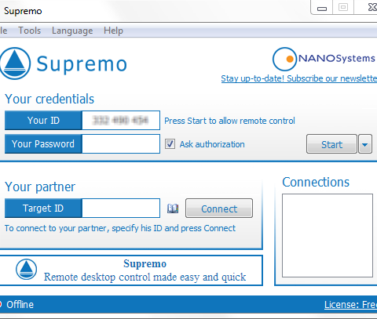Click the Your Password field
This screenshot has width=377, height=319.
point(121,144)
